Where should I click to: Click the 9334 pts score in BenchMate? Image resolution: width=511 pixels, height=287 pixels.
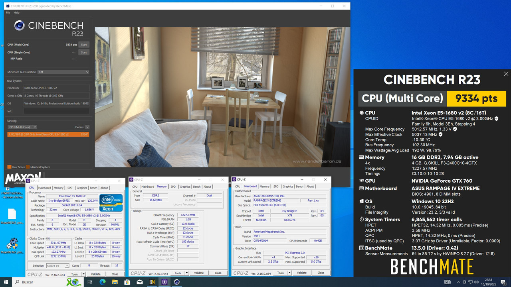476,98
